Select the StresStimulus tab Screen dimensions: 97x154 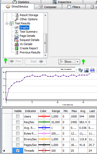[x=17, y=6]
